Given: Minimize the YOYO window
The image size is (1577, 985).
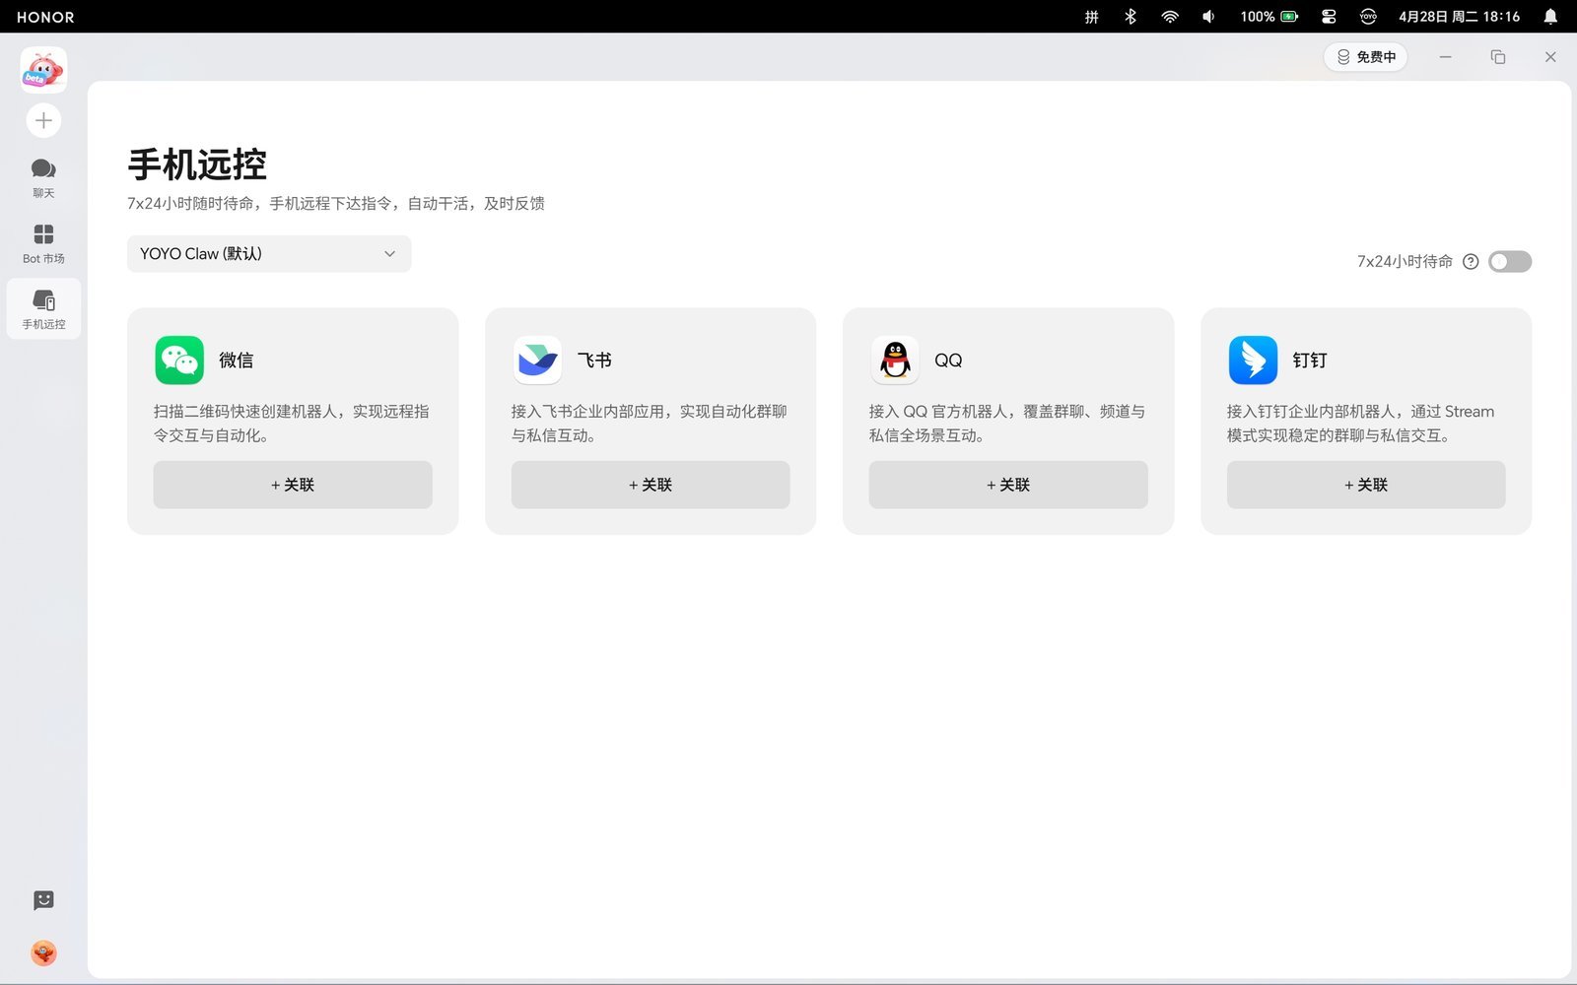Looking at the screenshot, I should tap(1446, 57).
